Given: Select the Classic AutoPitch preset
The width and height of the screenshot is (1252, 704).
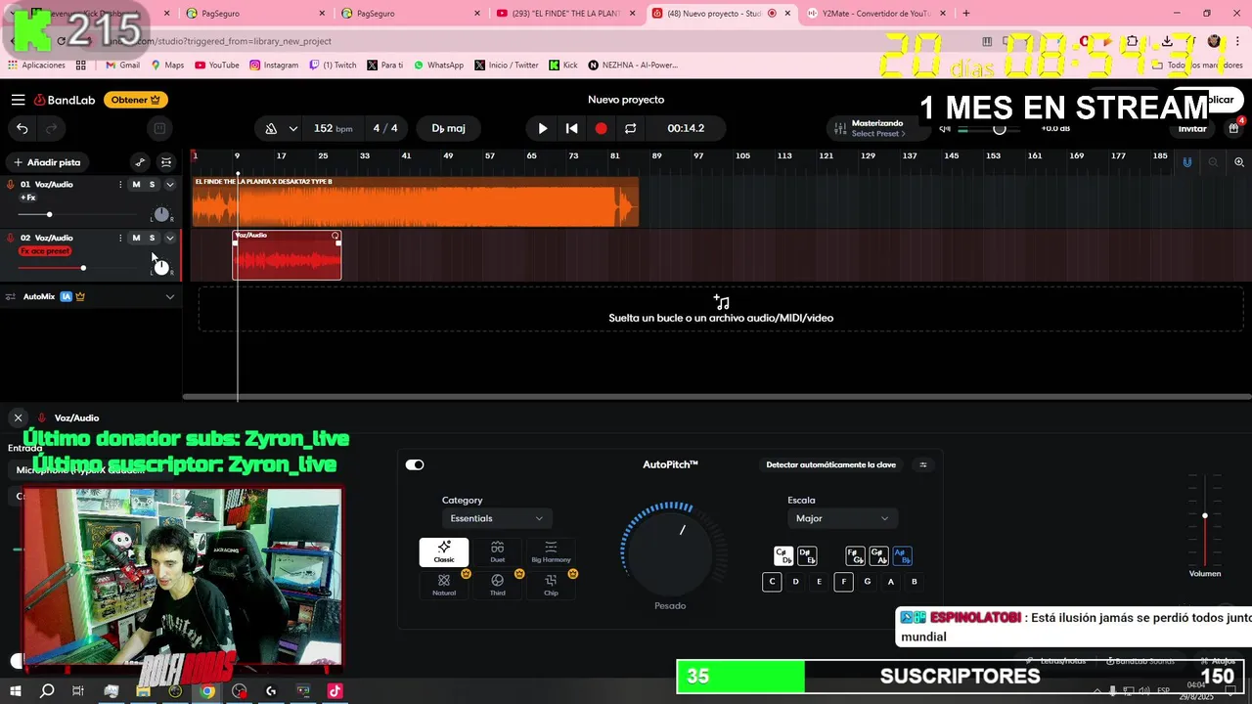Looking at the screenshot, I should 444,552.
